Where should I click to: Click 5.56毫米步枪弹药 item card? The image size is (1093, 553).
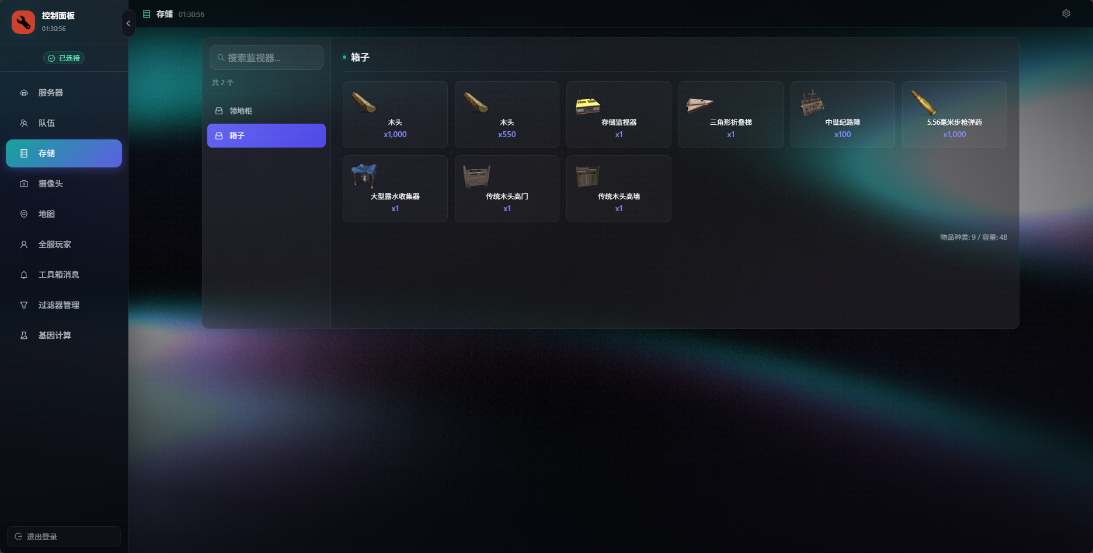point(955,114)
